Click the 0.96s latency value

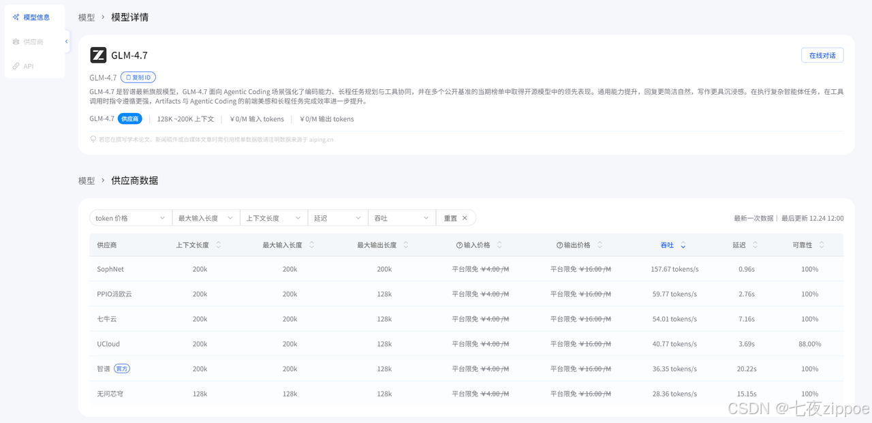point(747,269)
